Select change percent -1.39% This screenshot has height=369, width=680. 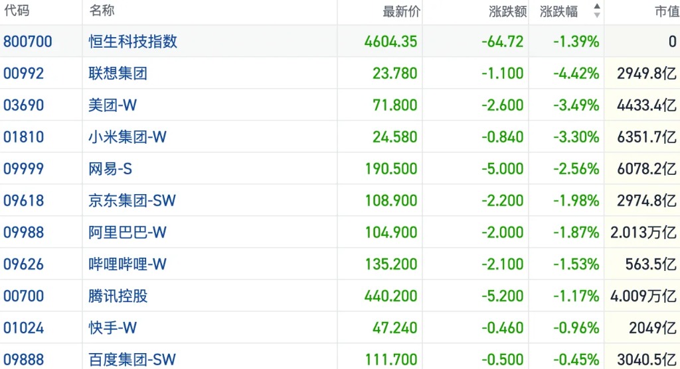point(576,42)
